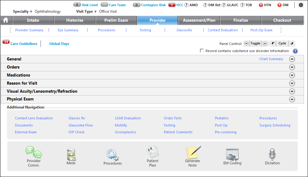Open the Oculoplastics navigation link
308x177 pixels.
pos(125,132)
